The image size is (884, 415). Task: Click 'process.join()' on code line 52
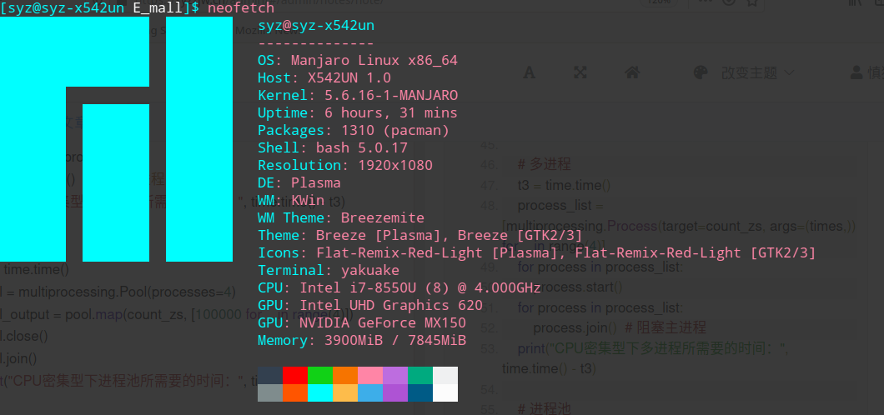pos(575,327)
